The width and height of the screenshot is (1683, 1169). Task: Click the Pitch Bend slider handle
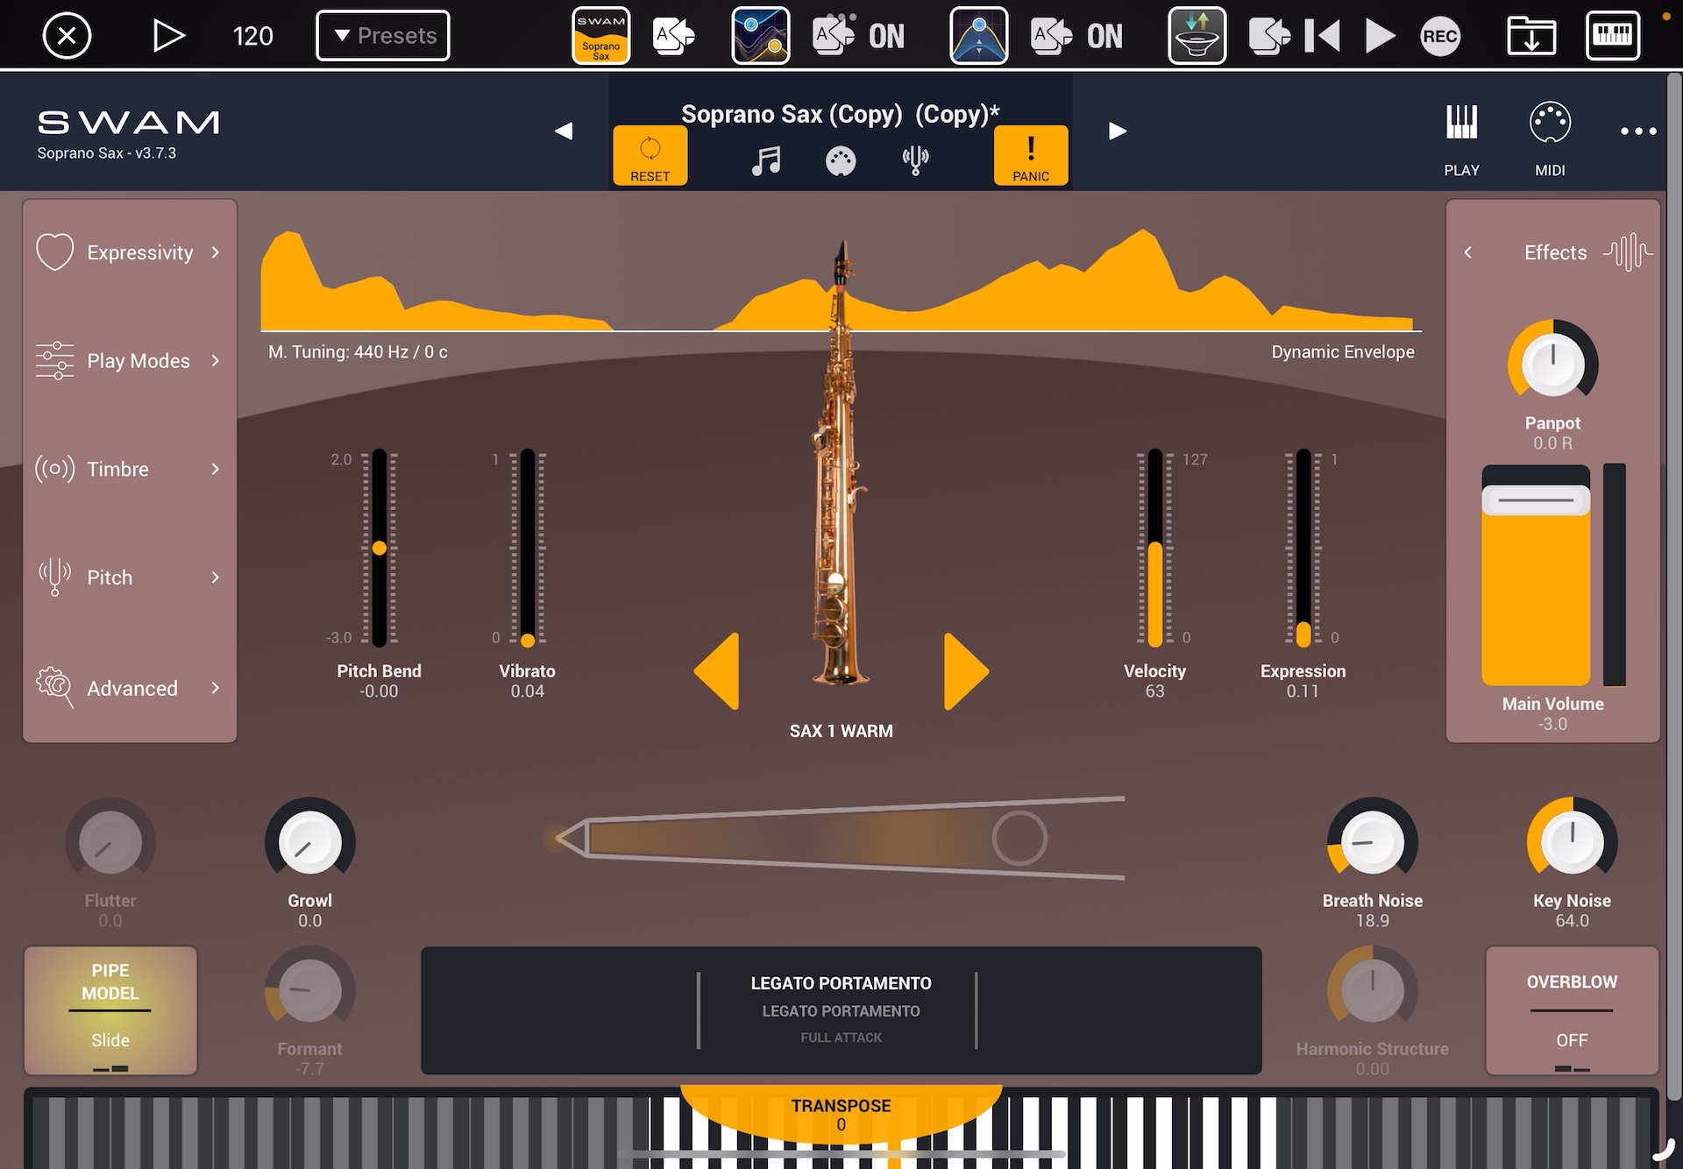(x=379, y=549)
